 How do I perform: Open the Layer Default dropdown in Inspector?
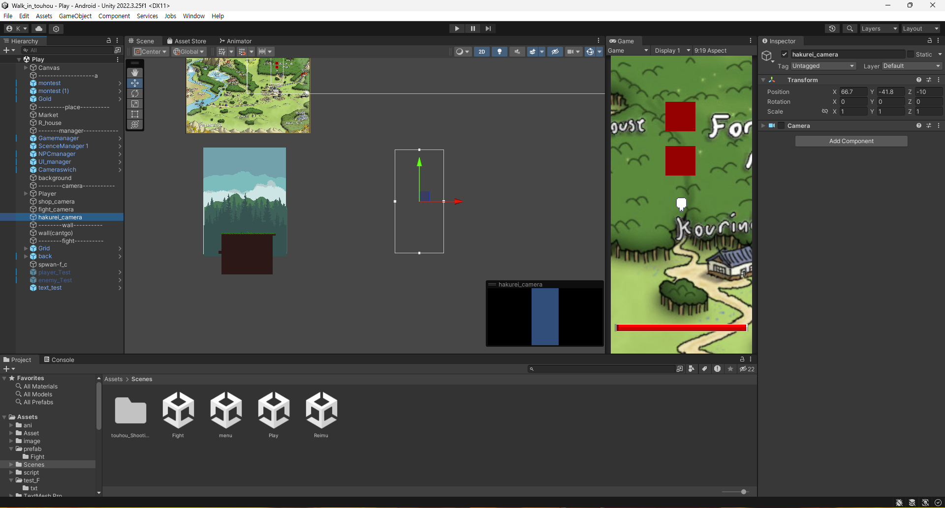pyautogui.click(x=912, y=66)
